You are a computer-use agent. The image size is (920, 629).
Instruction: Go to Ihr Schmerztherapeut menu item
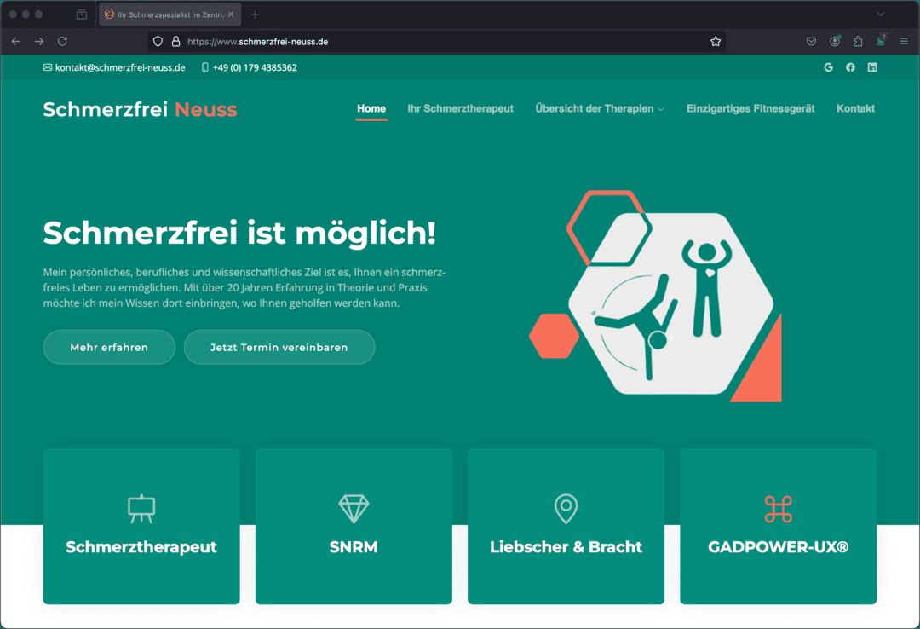point(460,108)
